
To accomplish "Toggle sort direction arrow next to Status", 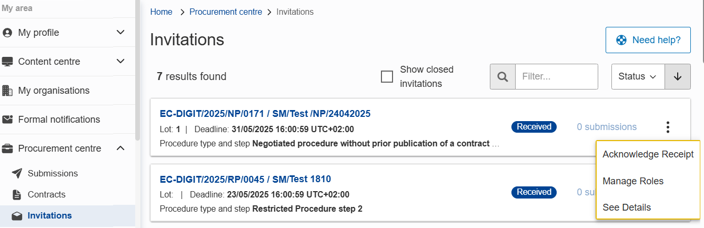I will pyautogui.click(x=678, y=77).
